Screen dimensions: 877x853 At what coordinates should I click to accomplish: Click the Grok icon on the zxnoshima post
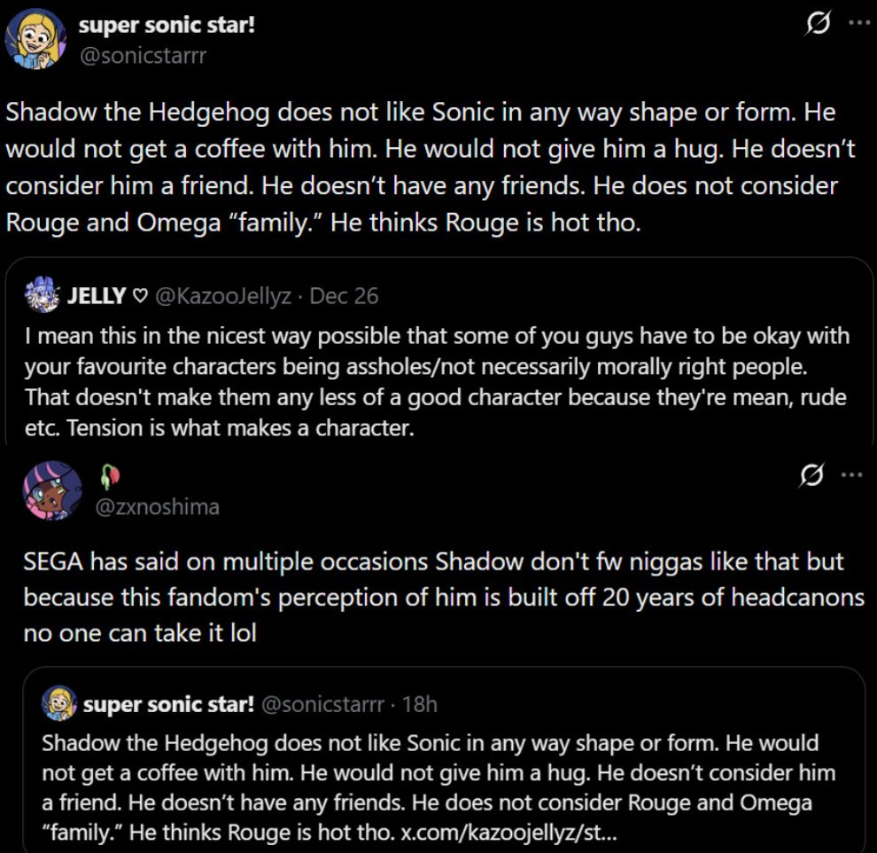pyautogui.click(x=811, y=475)
